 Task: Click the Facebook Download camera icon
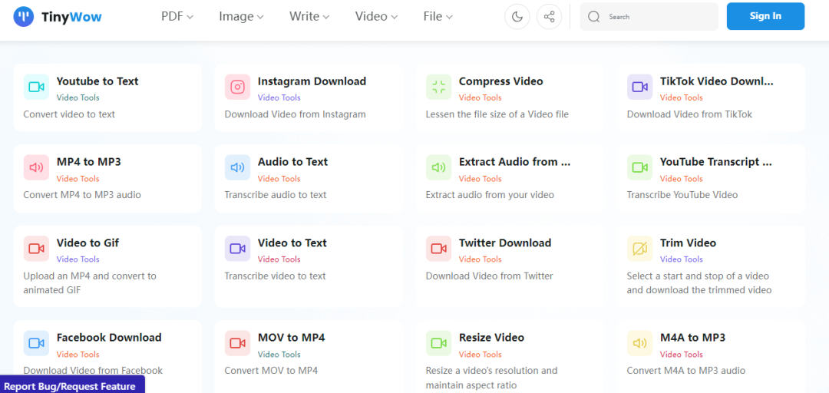pos(37,343)
